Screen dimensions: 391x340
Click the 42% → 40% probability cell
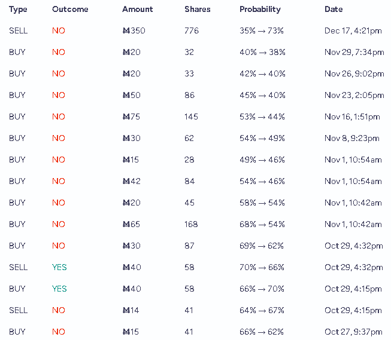262,73
